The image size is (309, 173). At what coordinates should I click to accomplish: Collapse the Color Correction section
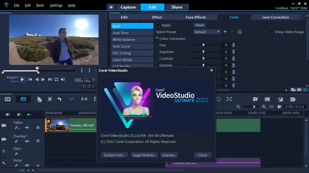157,38
